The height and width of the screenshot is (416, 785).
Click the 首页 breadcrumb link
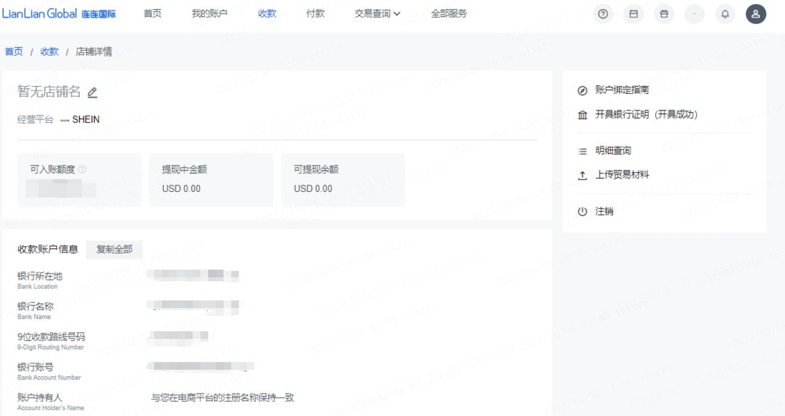[14, 51]
